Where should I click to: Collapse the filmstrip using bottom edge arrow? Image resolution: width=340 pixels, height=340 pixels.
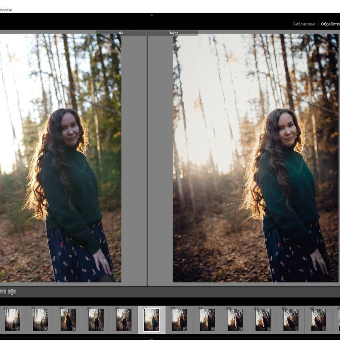click(x=151, y=338)
